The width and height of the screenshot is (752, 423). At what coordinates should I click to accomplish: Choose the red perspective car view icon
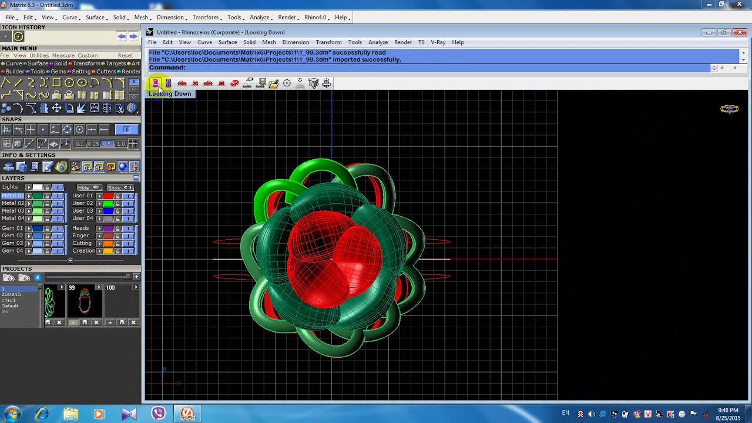[234, 83]
